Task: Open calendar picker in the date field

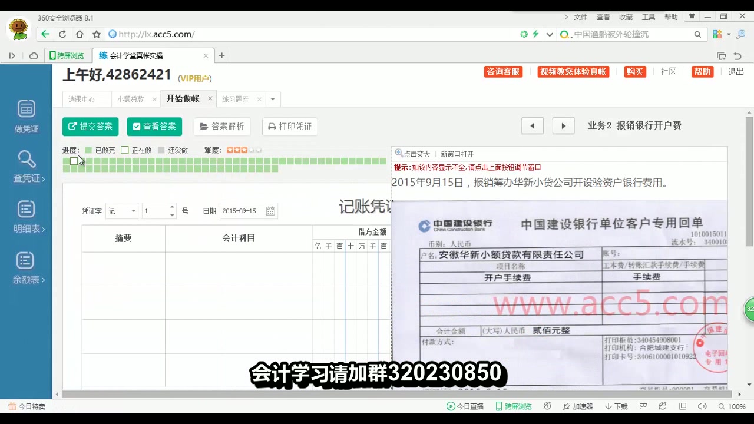Action: (x=270, y=211)
